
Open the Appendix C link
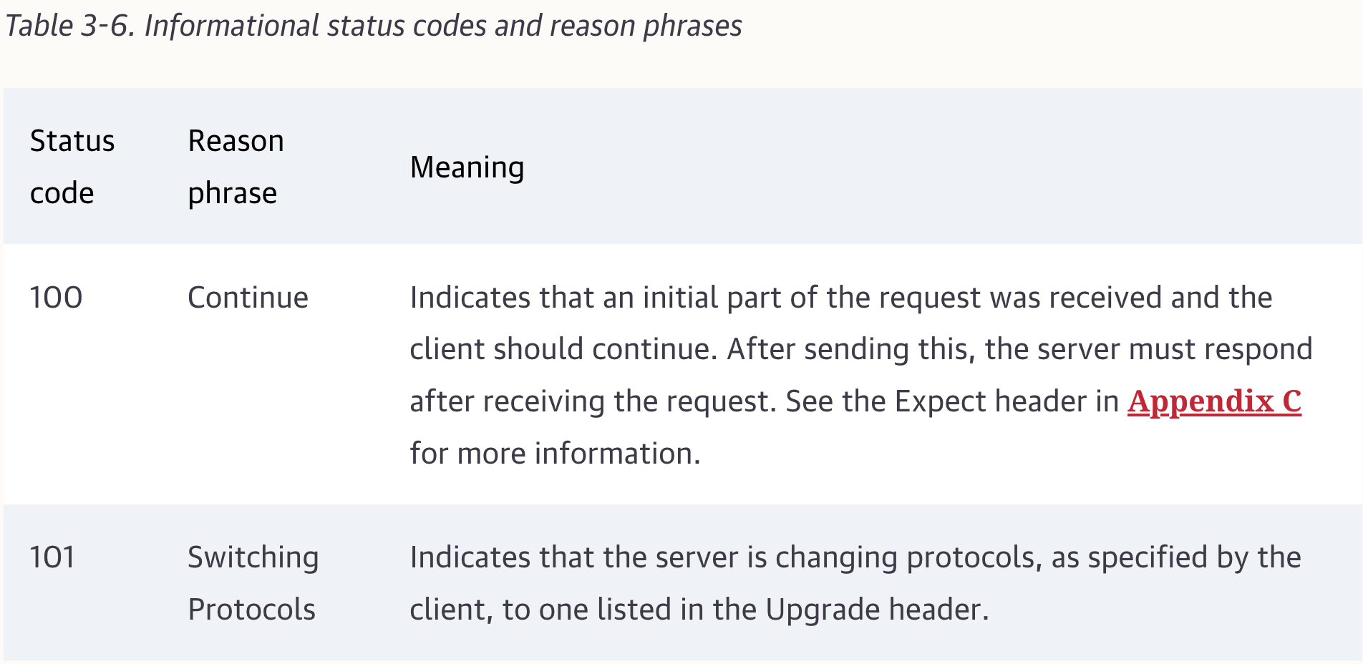1214,401
